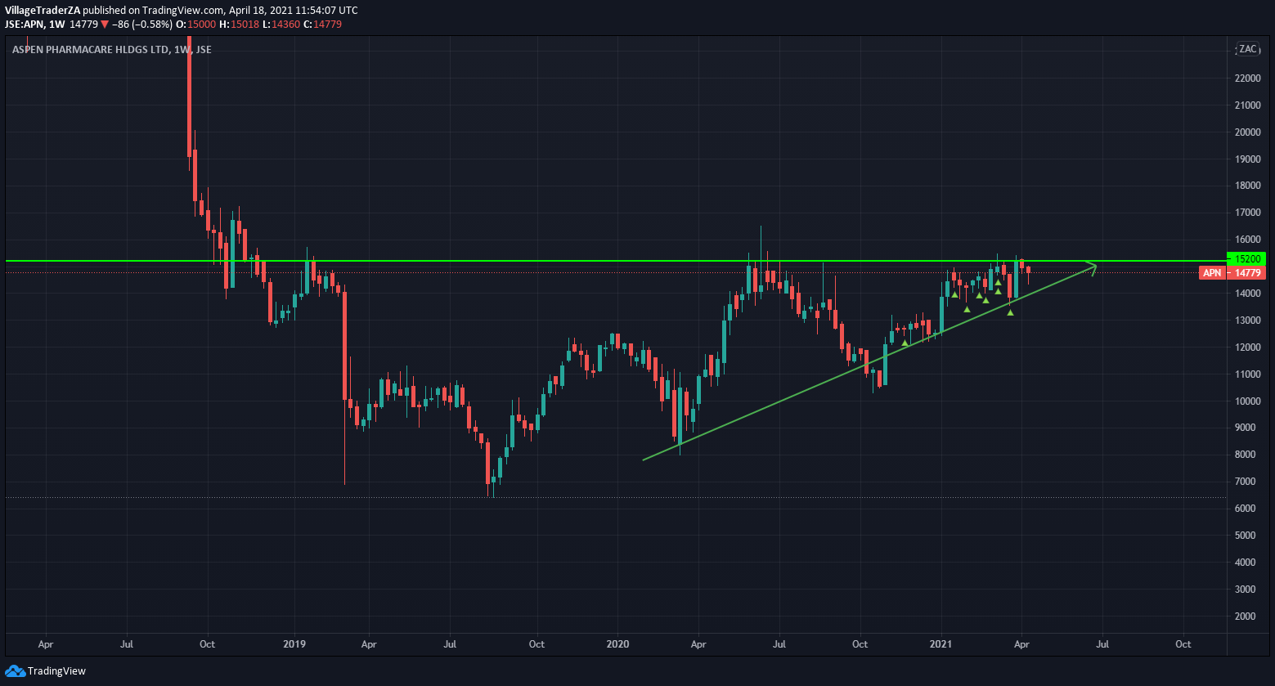This screenshot has width=1275, height=686.
Task: Click the TradingView wordmark at bottom left
Action: click(x=56, y=671)
